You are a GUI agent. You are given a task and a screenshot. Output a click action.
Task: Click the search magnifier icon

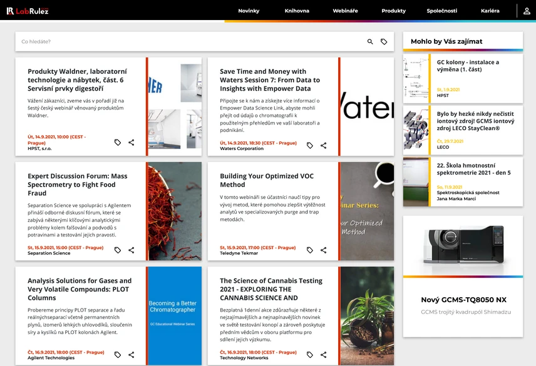(370, 42)
